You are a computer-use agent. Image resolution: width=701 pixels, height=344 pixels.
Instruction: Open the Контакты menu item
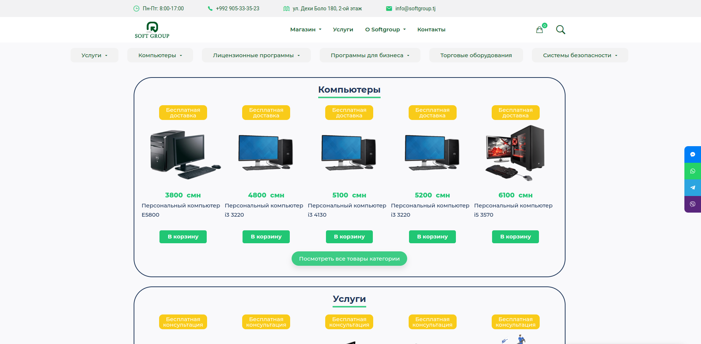[431, 30]
